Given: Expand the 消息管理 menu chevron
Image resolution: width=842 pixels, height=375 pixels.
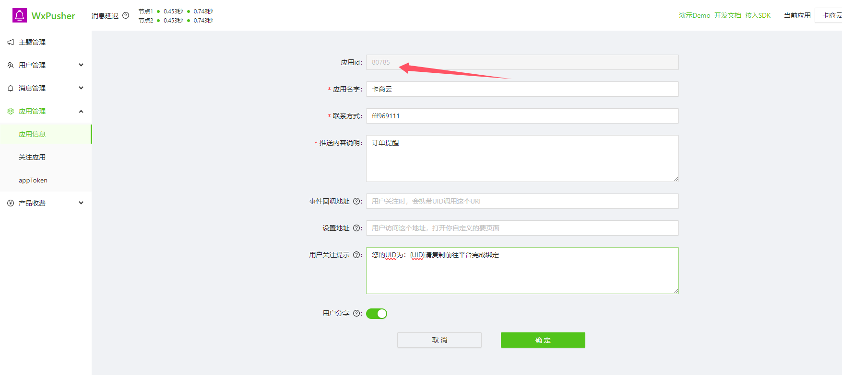Looking at the screenshot, I should pos(81,88).
